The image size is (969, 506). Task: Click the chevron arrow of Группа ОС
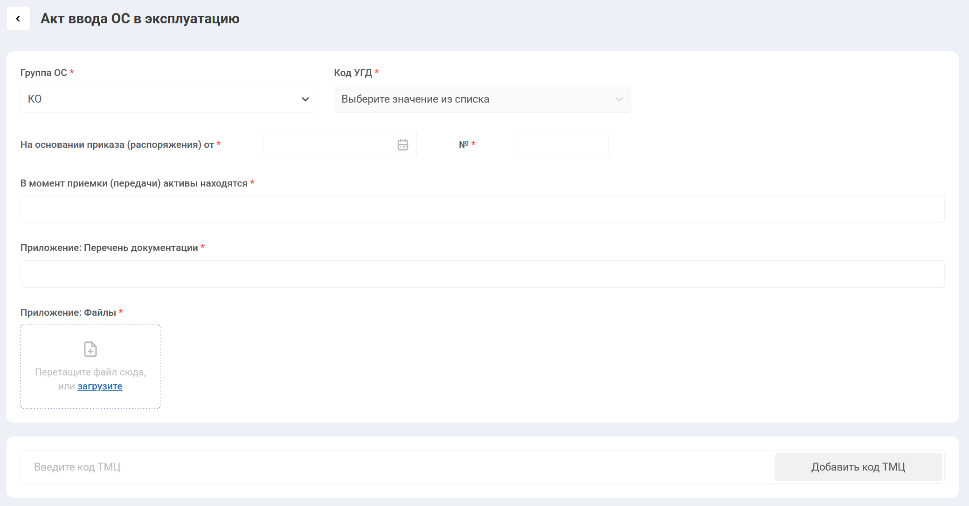(305, 99)
